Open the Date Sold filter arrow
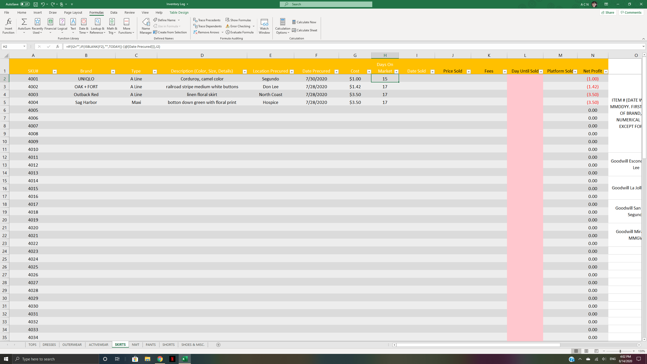 [x=432, y=72]
